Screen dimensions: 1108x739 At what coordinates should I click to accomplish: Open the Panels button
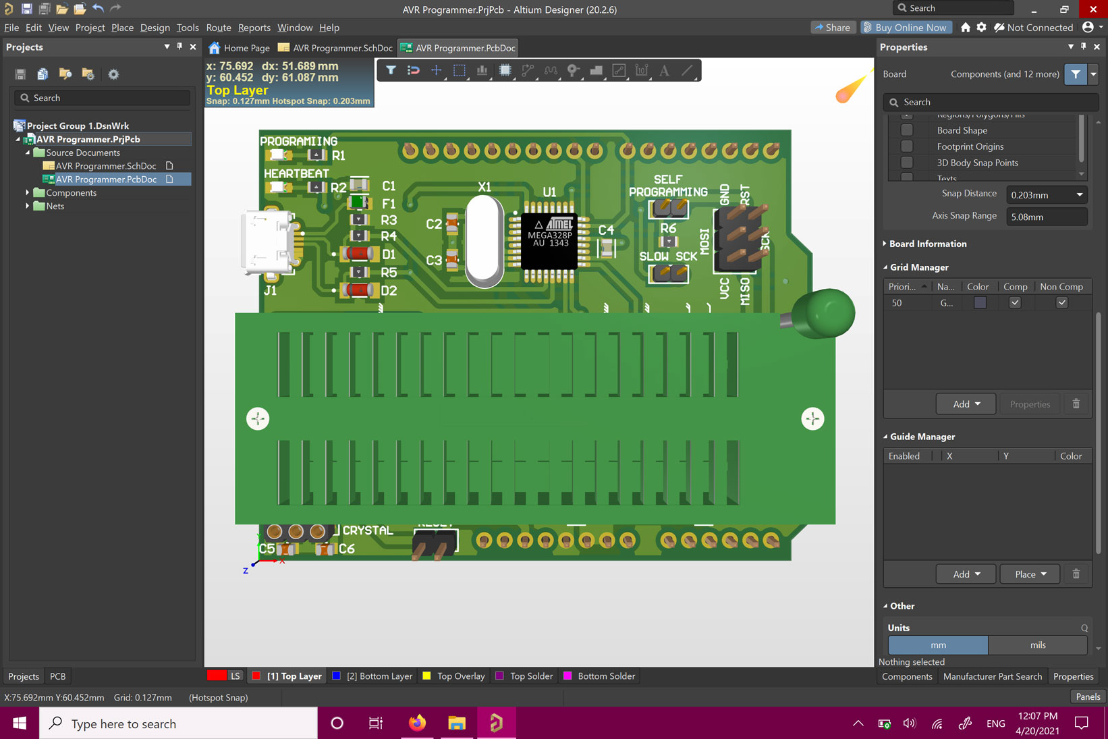(x=1088, y=696)
